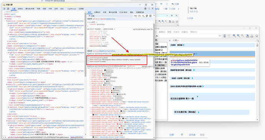Click the add new style rule plus icon

point(143,16)
